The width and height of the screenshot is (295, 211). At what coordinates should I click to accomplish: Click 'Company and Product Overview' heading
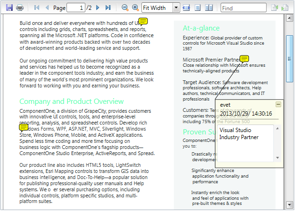tap(72, 102)
